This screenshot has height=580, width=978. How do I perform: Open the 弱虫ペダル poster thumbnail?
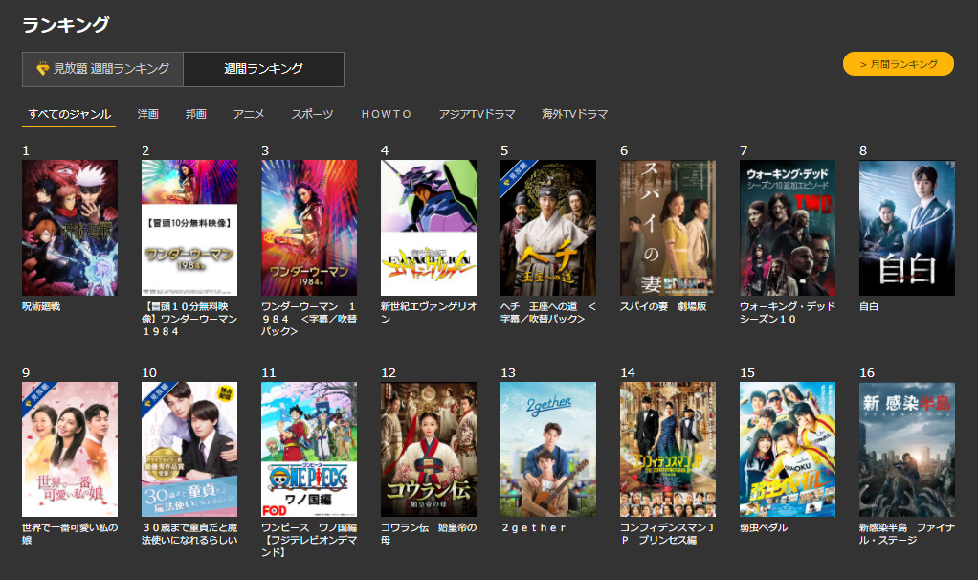pyautogui.click(x=788, y=449)
